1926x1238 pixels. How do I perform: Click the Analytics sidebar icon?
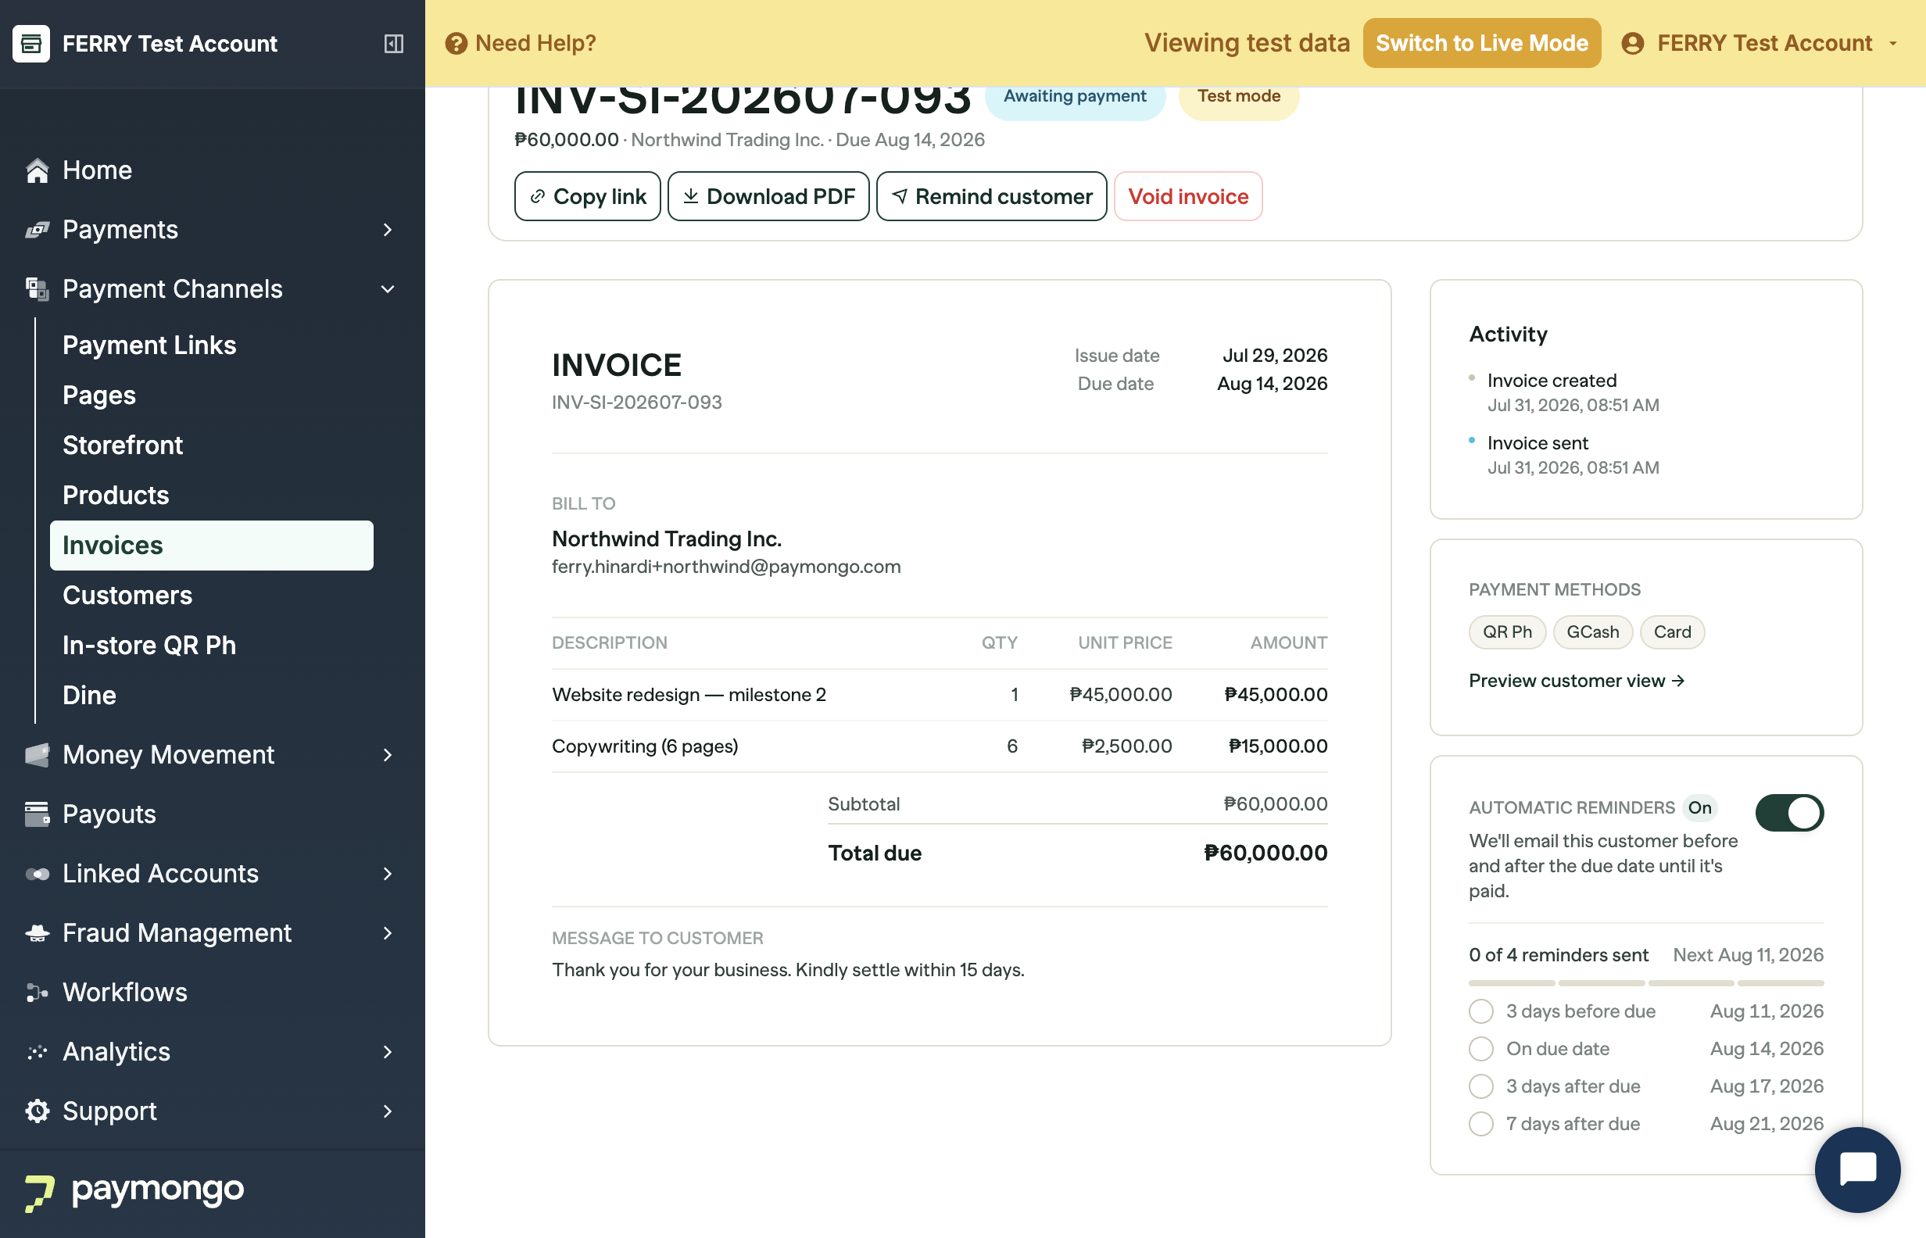(37, 1052)
